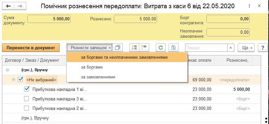Click into the Пошук search field

coord(206,48)
